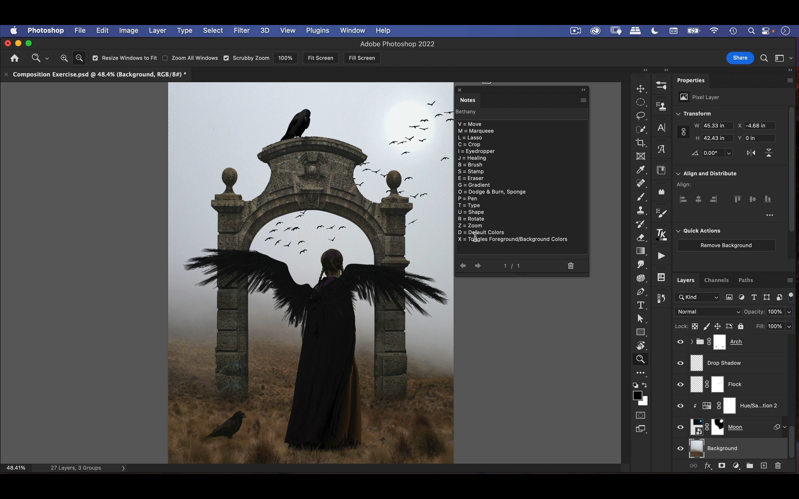Select the Pen tool
Viewport: 799px width, 499px height.
tap(640, 291)
